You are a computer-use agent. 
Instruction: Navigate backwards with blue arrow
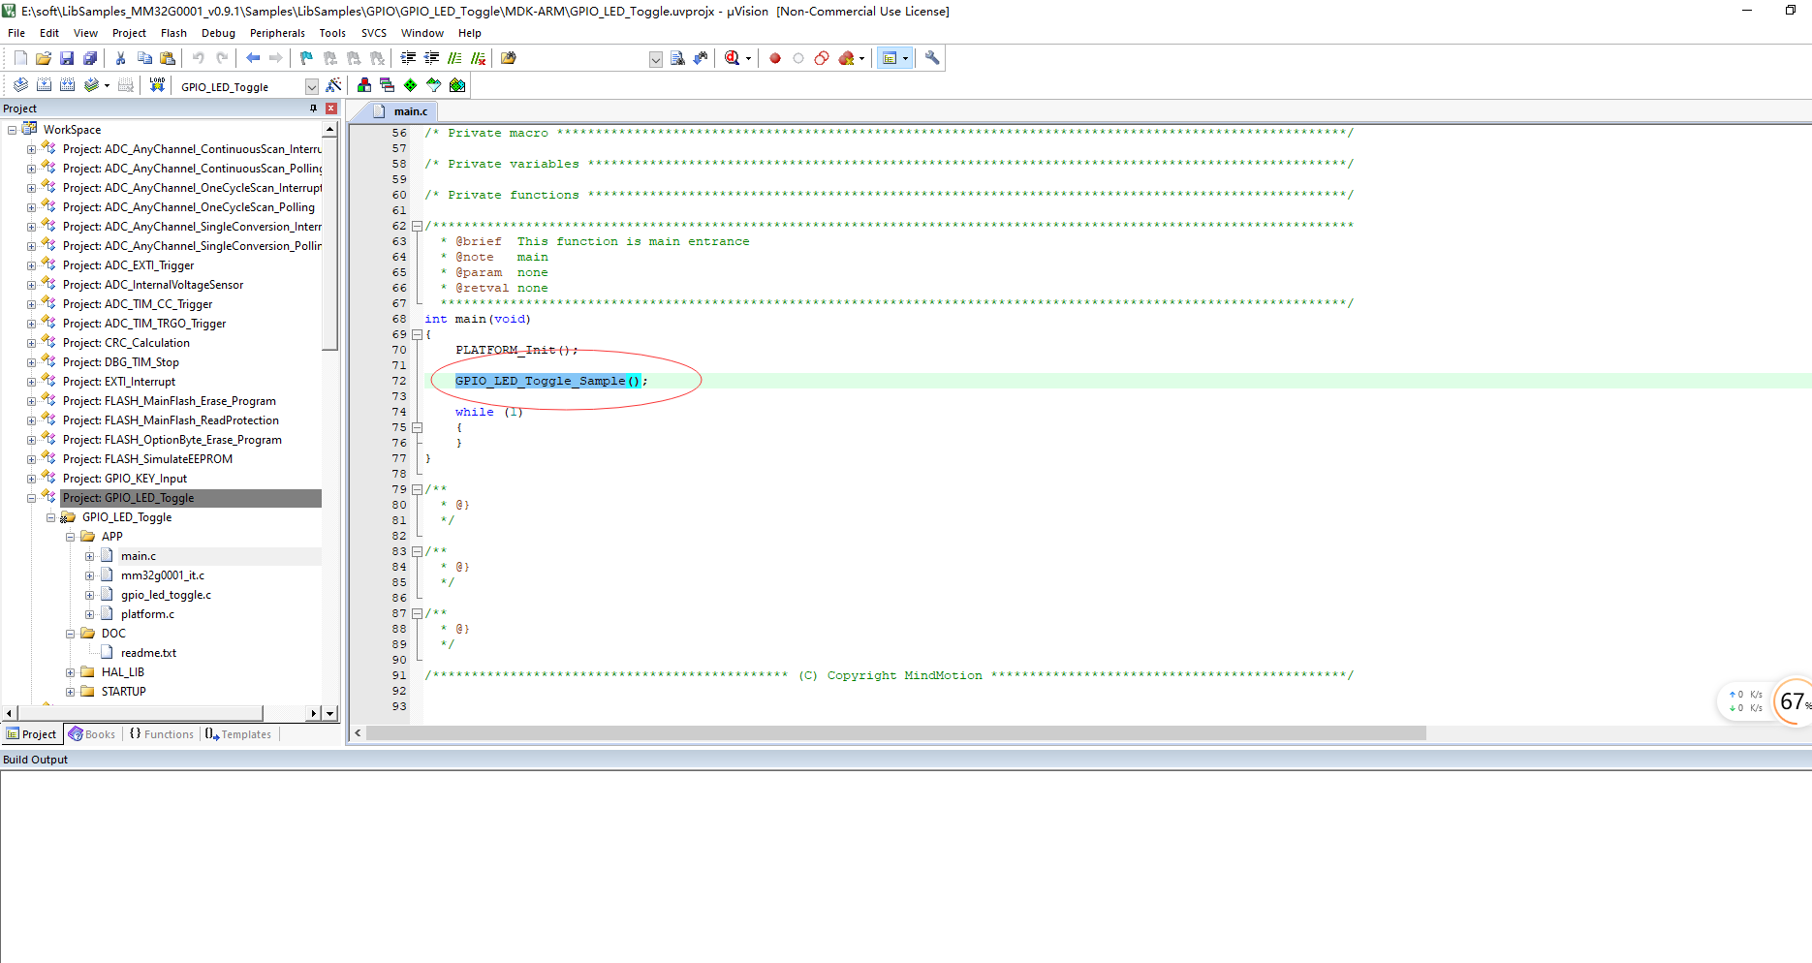point(253,58)
